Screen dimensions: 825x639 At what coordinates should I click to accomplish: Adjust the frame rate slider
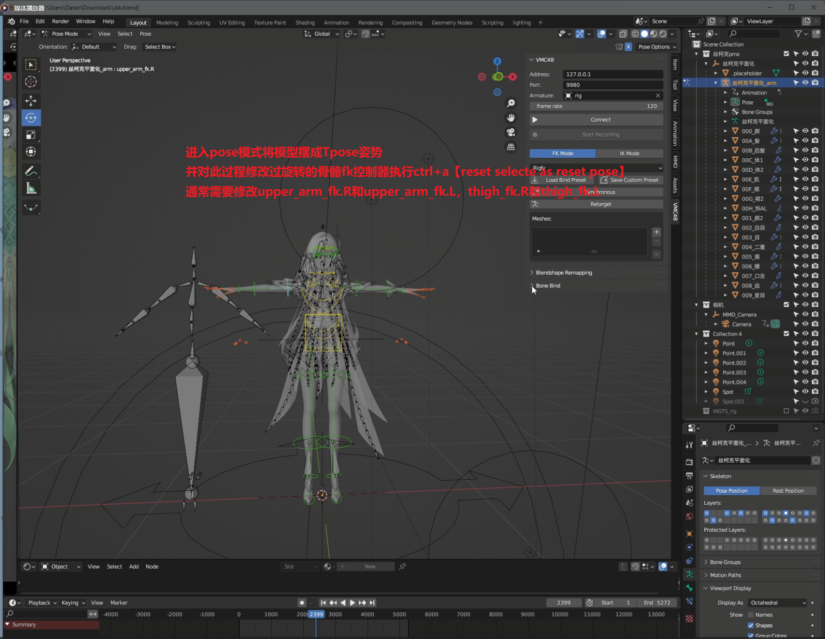(596, 106)
